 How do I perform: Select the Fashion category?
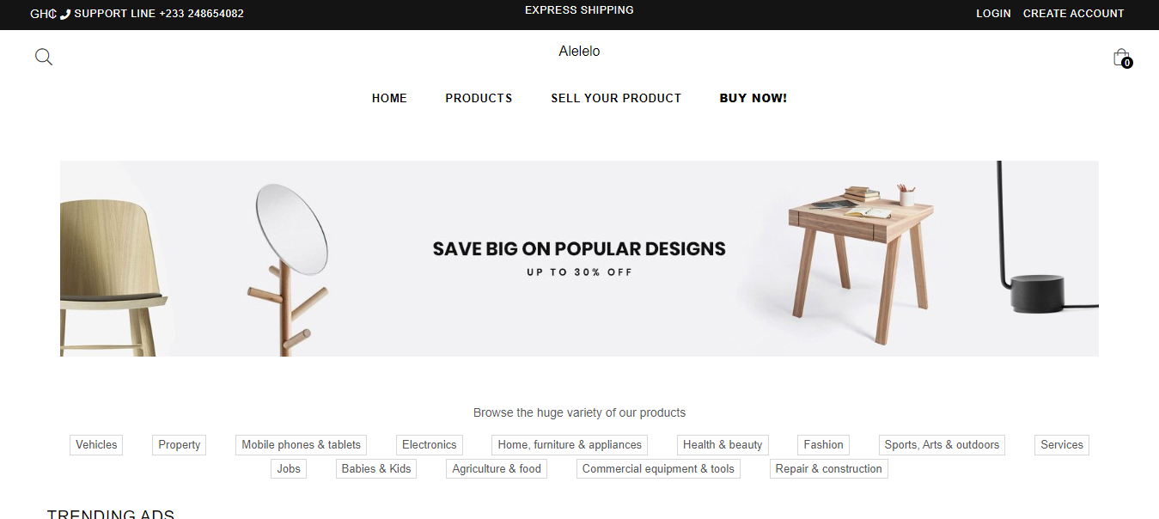[x=822, y=444]
